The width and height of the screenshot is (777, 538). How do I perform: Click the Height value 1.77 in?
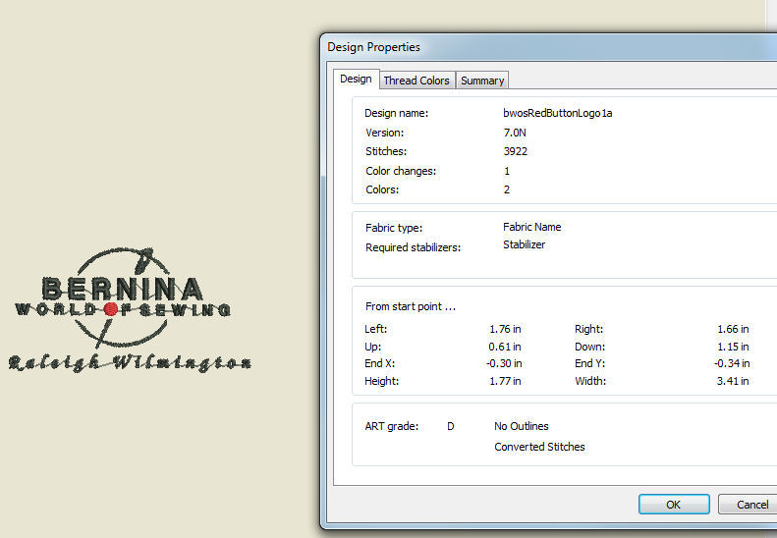coord(505,381)
